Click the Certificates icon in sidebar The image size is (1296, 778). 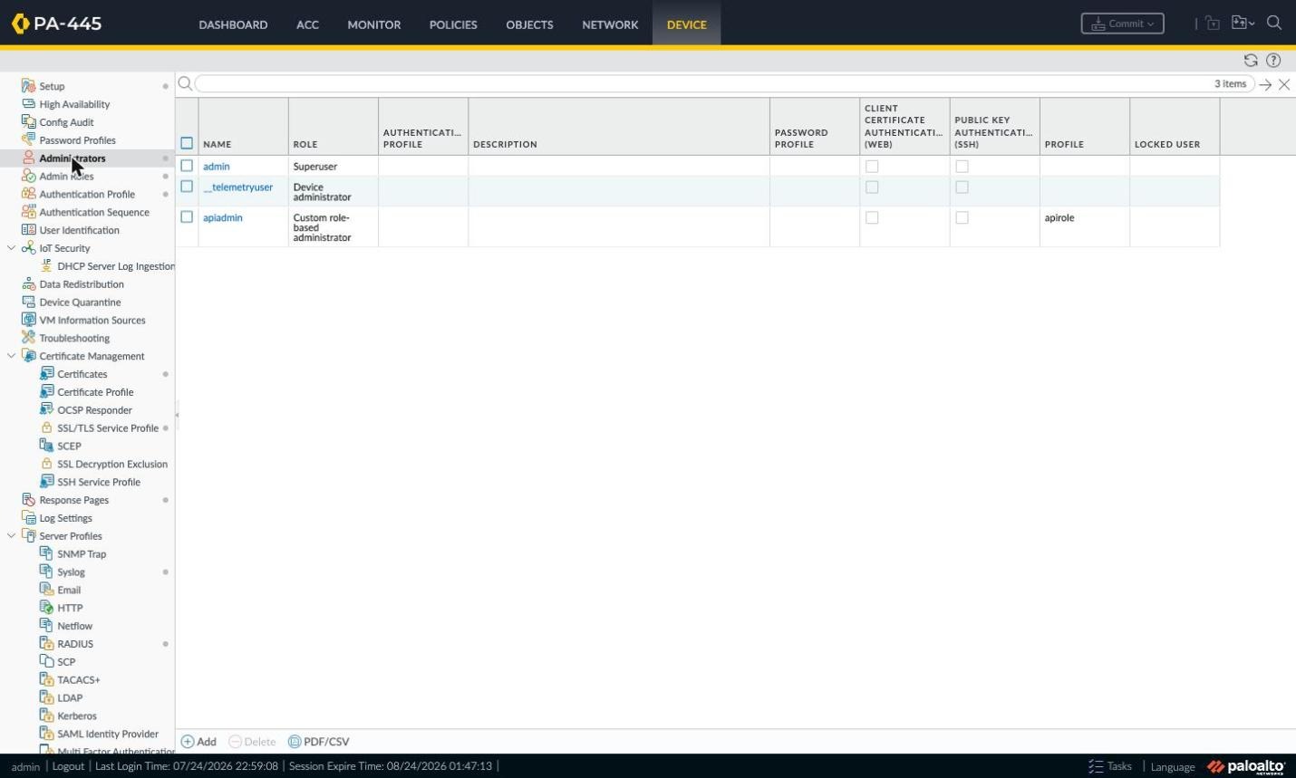click(x=46, y=374)
